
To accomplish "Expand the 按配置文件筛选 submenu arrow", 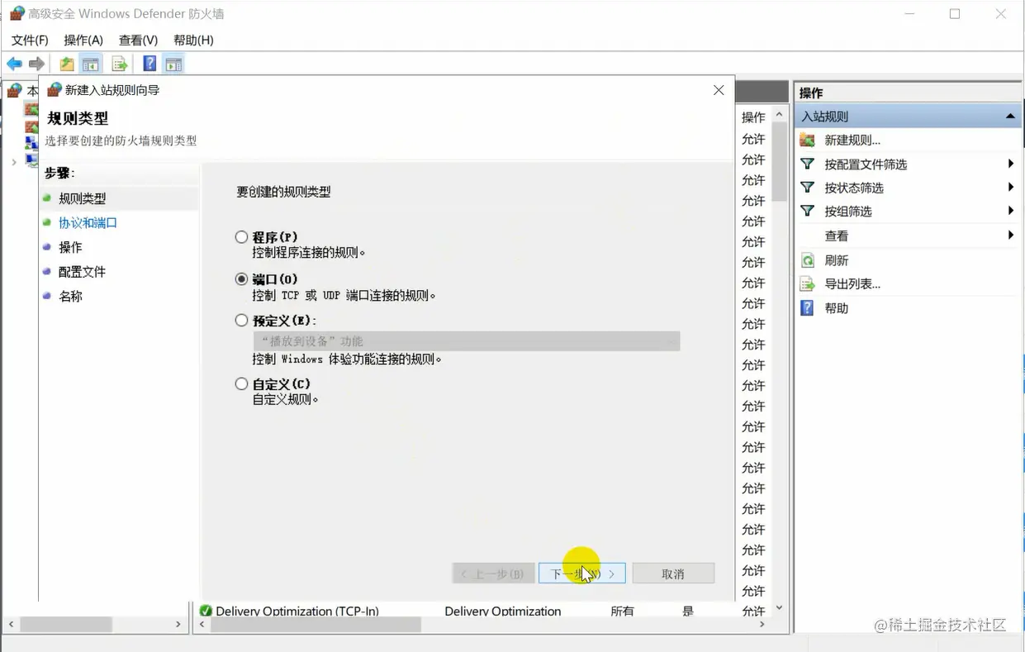I will [x=1011, y=164].
